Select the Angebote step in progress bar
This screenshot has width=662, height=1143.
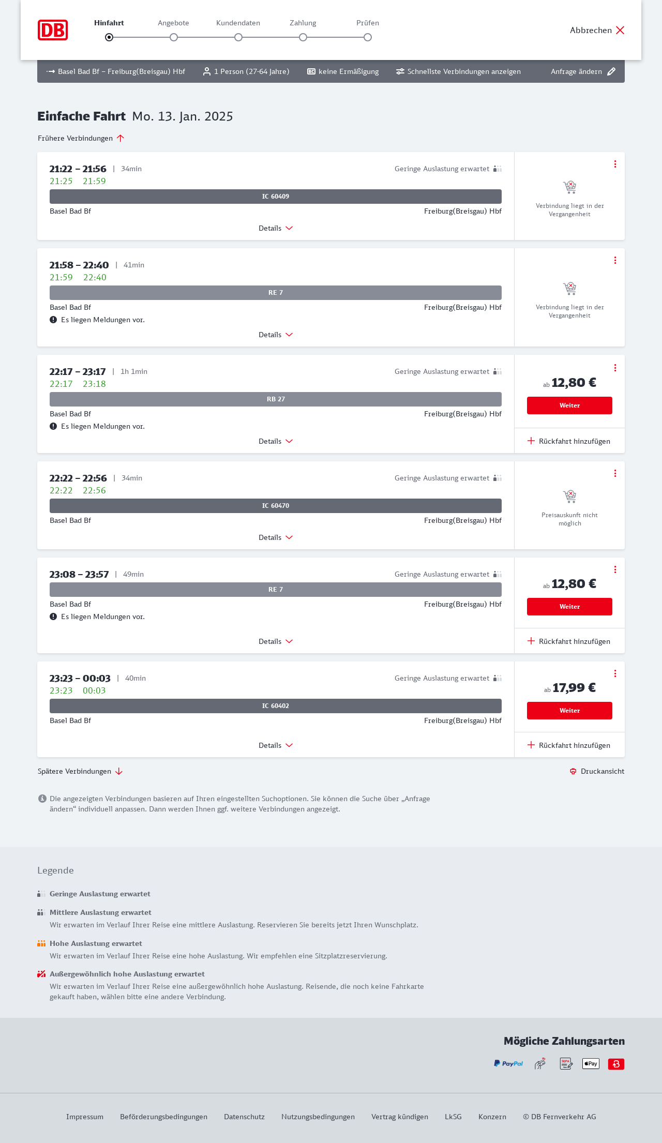click(x=174, y=37)
